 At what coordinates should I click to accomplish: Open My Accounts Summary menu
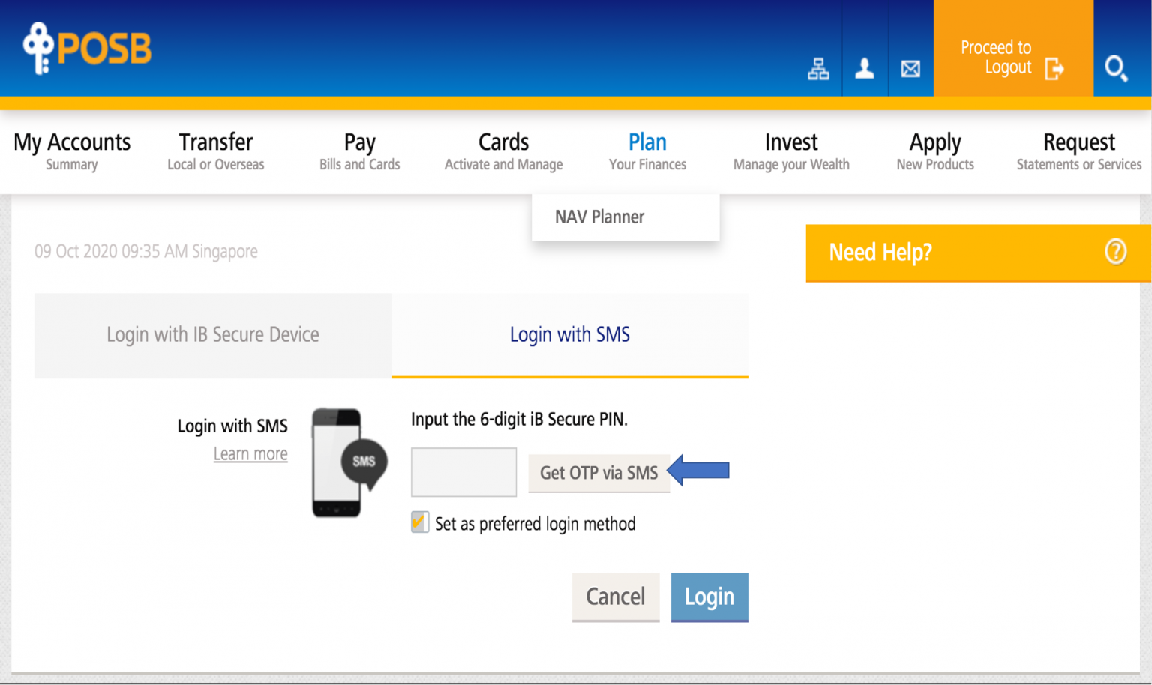coord(72,151)
